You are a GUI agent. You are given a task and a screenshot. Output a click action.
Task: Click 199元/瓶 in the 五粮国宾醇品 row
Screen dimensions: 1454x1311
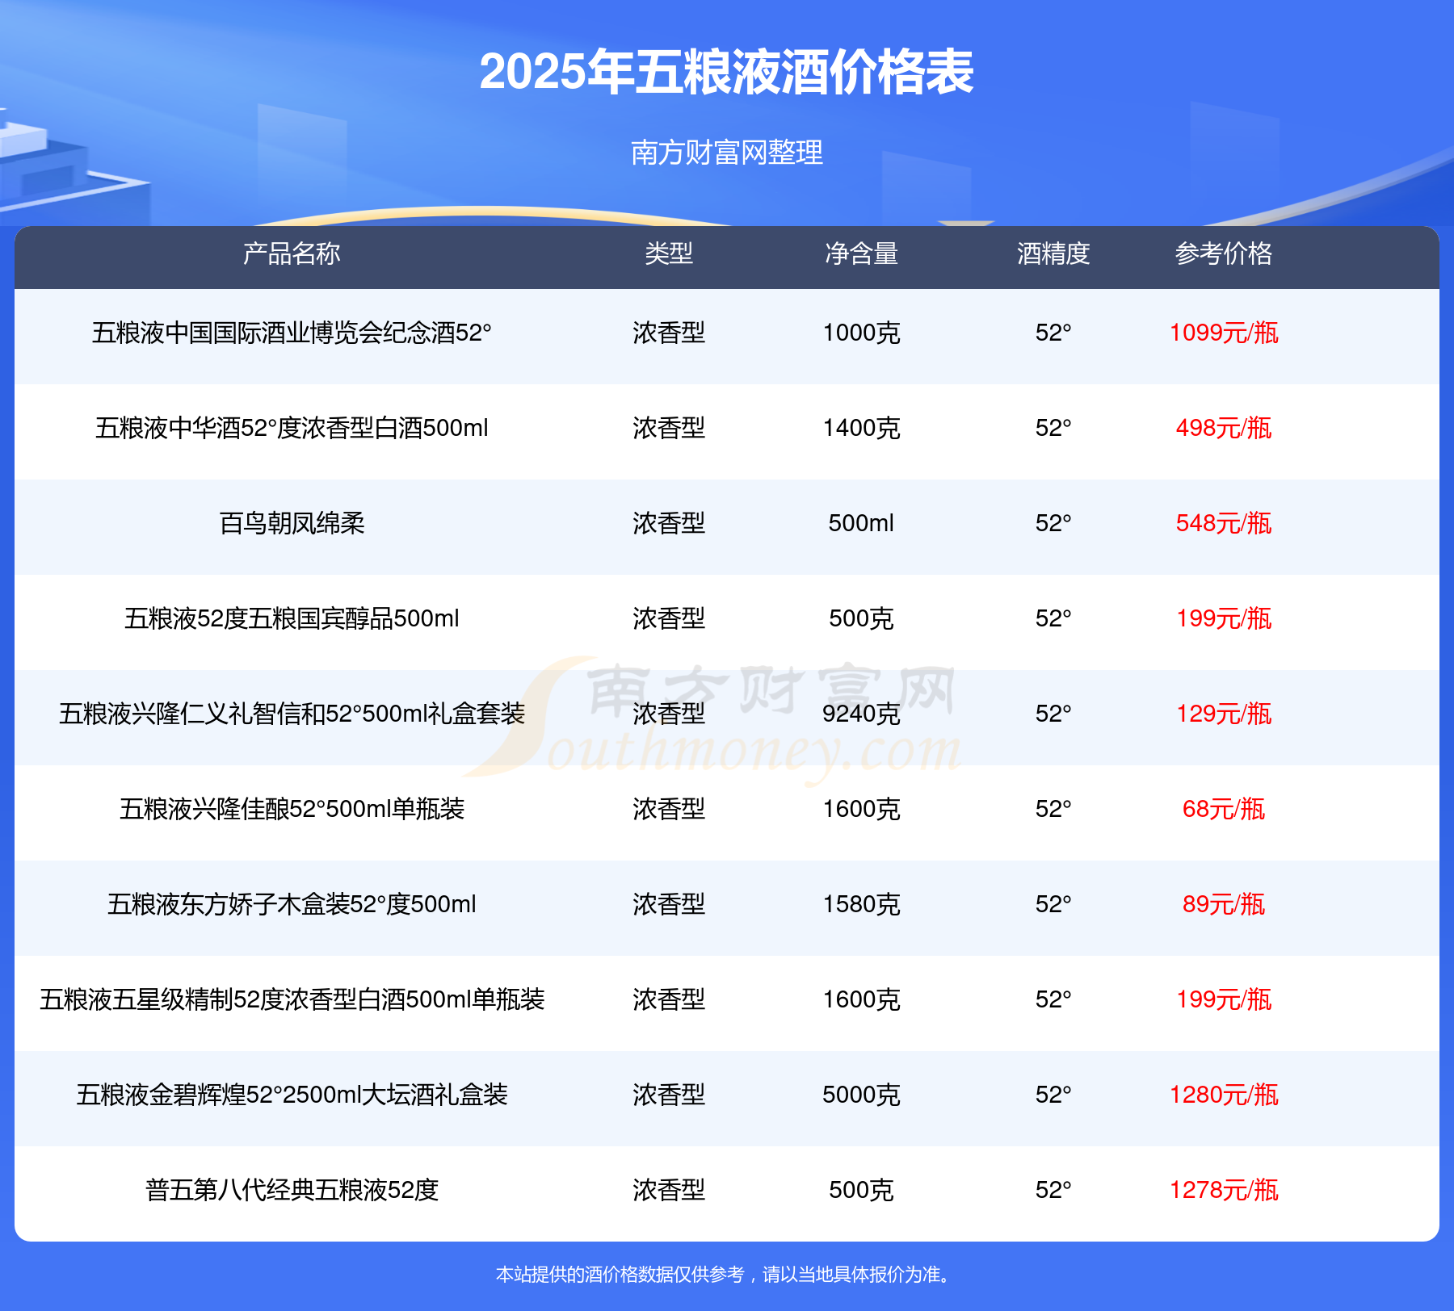point(1224,618)
